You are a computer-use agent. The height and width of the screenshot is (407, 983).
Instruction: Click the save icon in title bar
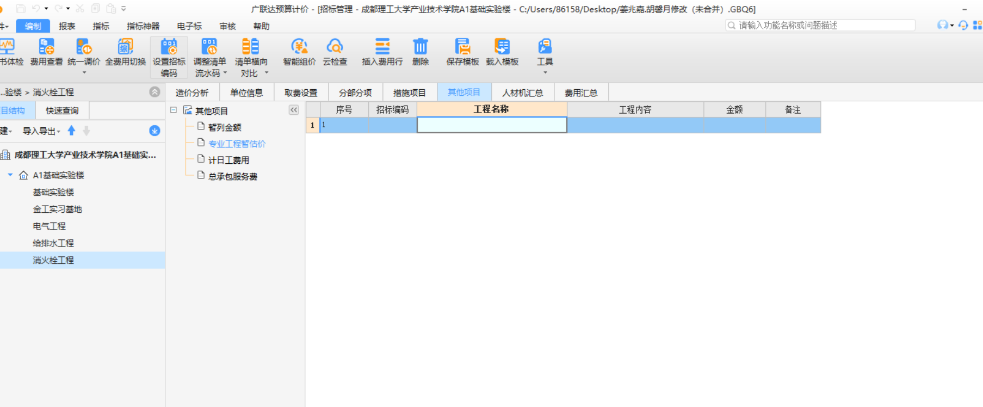[21, 9]
